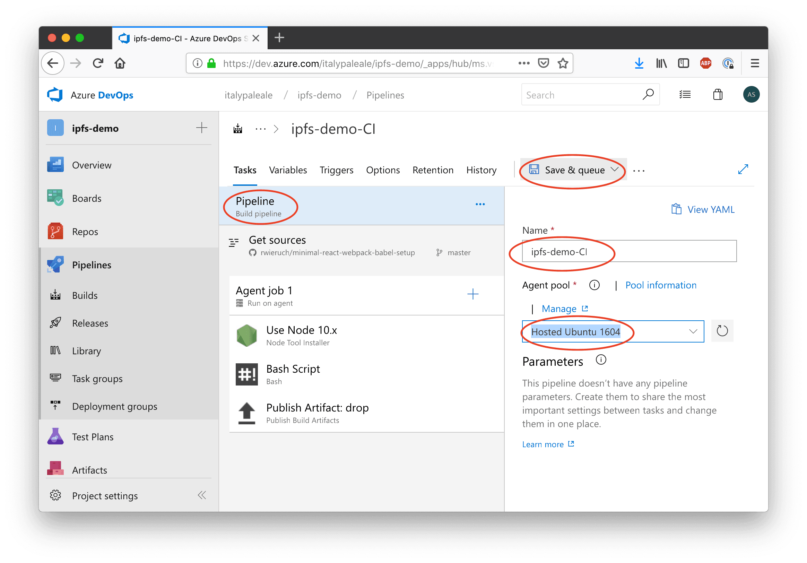
Task: Select the Bash Script task
Action: 367,374
